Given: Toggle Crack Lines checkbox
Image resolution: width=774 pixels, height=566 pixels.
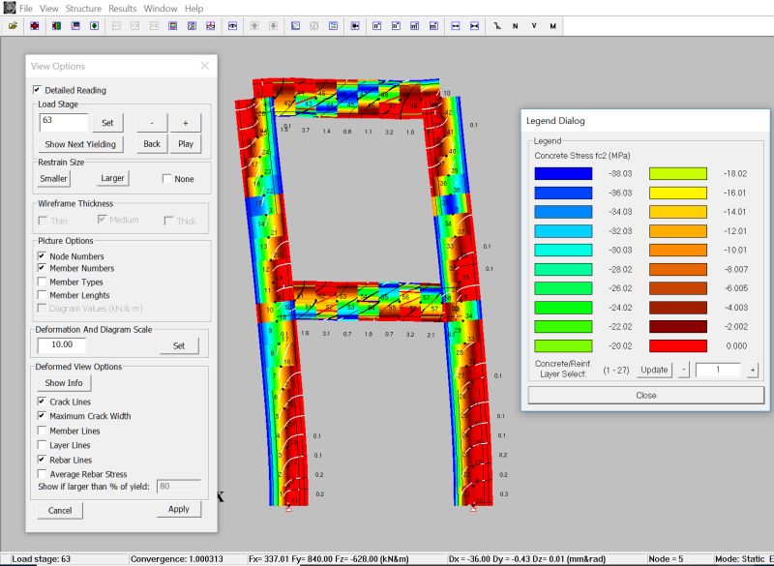Looking at the screenshot, I should [42, 402].
